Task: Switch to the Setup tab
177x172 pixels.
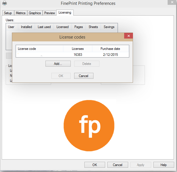Action: (x=8, y=13)
